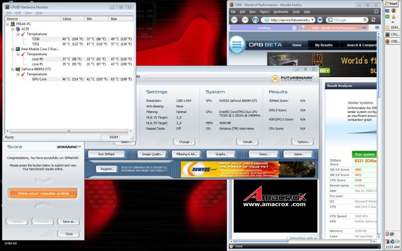This screenshot has height=251, width=402.
Task: Click Hardware Monitor horizontal scrollbar
Action: [x=69, y=131]
